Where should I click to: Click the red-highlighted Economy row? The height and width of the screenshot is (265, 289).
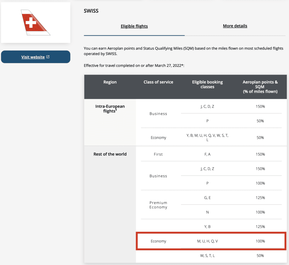(211, 241)
